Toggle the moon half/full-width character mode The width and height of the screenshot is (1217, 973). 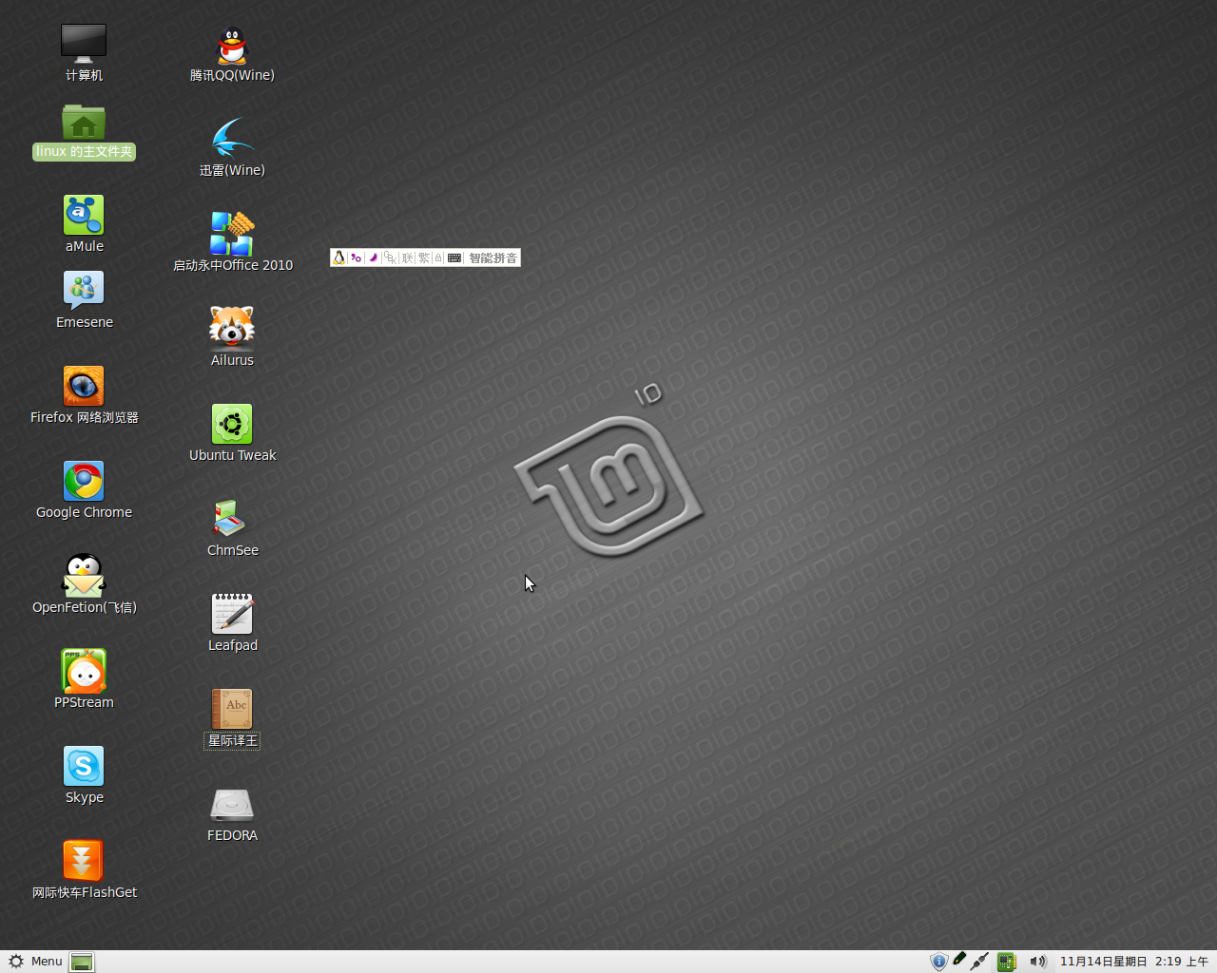pos(373,258)
